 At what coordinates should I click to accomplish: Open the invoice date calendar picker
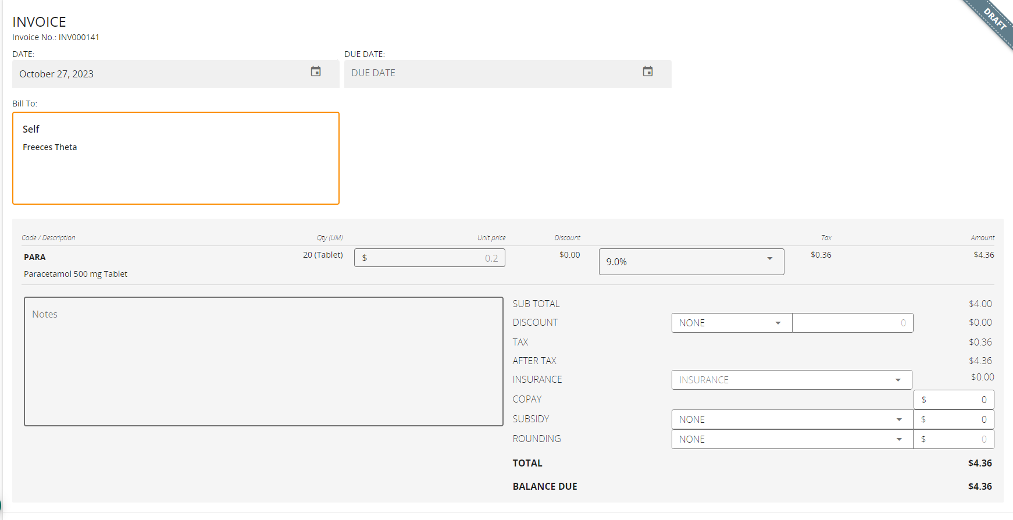click(316, 72)
